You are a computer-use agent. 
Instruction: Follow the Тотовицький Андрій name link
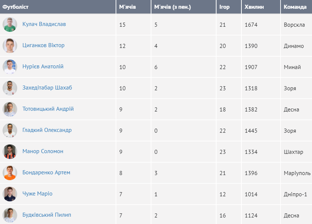(48, 109)
